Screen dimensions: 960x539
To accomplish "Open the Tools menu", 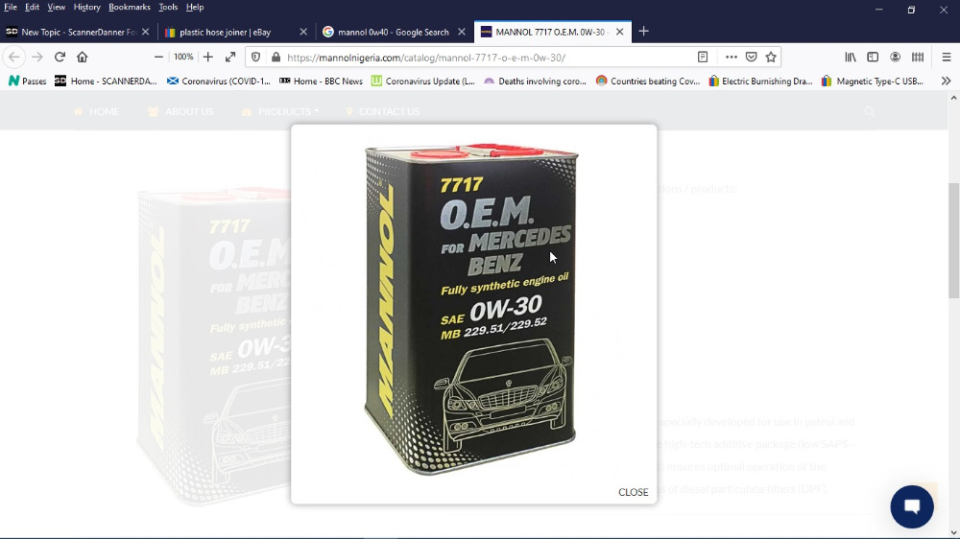I will tap(168, 8).
